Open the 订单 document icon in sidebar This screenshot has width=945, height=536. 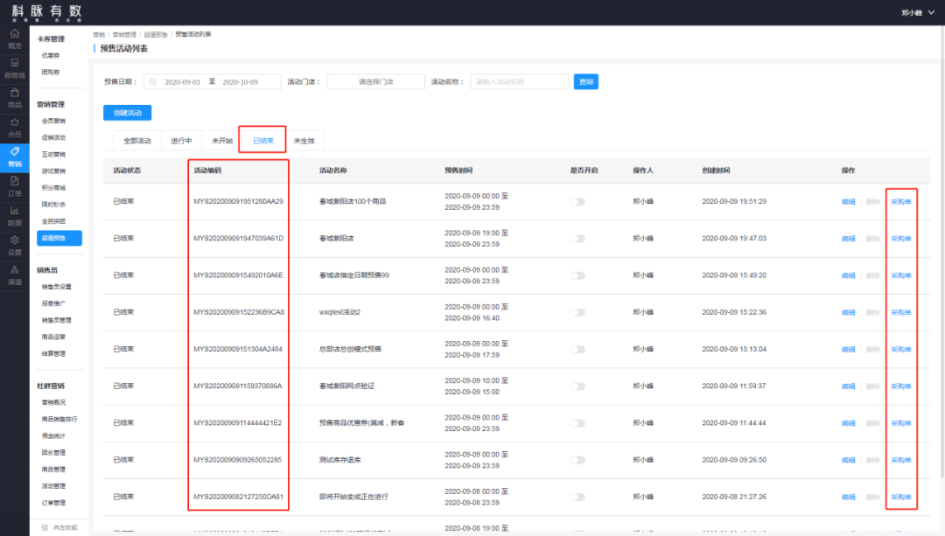pyautogui.click(x=15, y=181)
